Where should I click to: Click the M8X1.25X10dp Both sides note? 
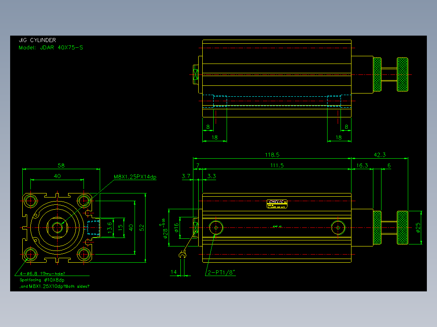pyautogui.click(x=55, y=287)
